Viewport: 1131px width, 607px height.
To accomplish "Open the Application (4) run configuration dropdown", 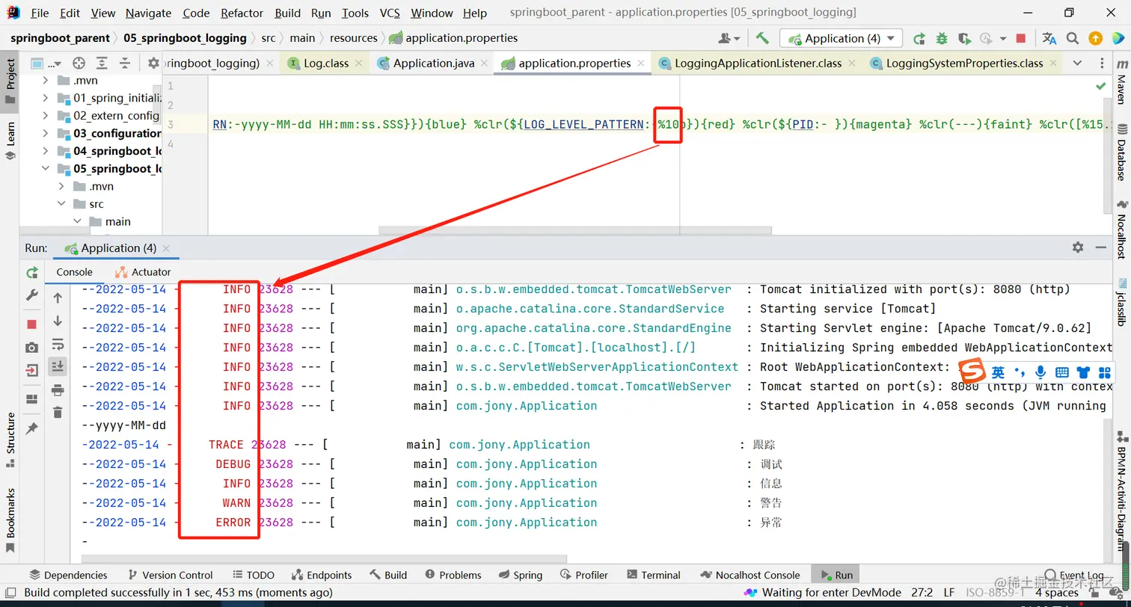I will click(842, 38).
